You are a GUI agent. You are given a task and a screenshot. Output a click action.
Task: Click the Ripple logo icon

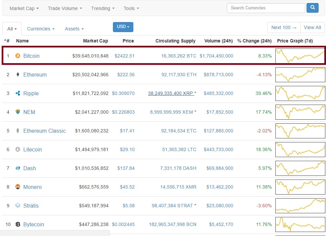coord(18,93)
